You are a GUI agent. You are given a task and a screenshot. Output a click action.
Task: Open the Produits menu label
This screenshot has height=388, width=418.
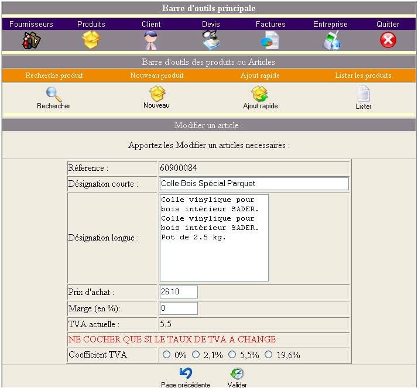(91, 24)
